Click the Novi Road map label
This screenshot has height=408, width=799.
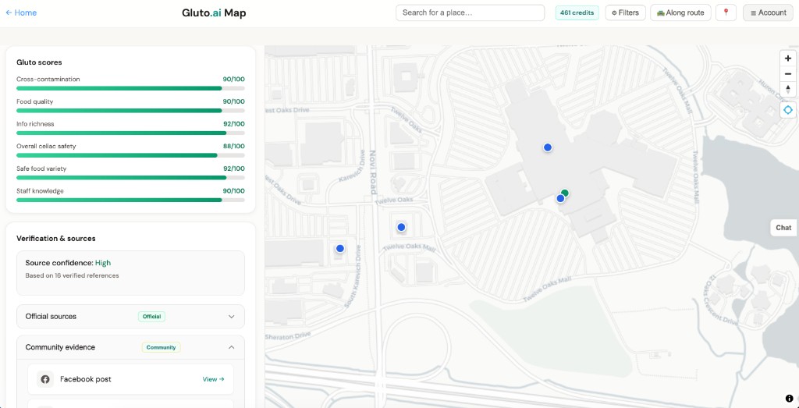point(373,172)
